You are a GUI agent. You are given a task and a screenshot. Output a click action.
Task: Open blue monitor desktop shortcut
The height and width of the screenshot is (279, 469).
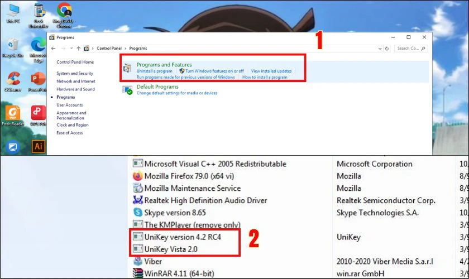(12, 147)
